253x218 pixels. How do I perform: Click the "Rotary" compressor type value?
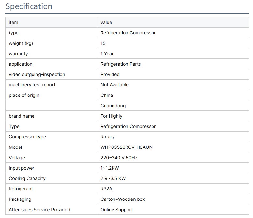(x=108, y=137)
